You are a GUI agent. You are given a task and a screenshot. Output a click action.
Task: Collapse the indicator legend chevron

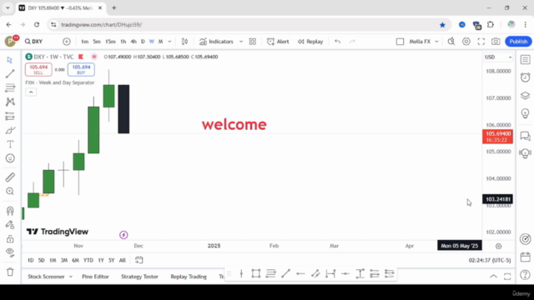tap(31, 92)
